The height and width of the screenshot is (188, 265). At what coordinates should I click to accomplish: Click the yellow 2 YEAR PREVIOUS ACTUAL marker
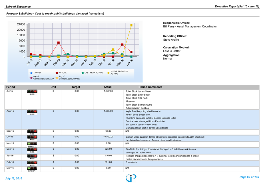108,73
